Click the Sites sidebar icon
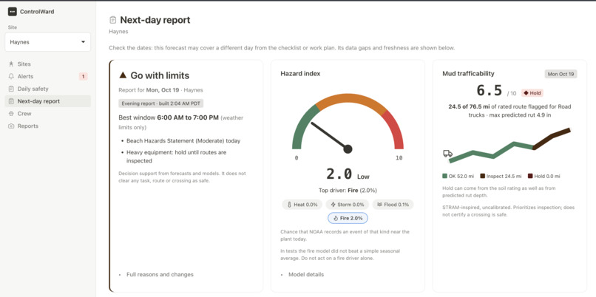Image resolution: width=596 pixels, height=297 pixels. tap(11, 64)
